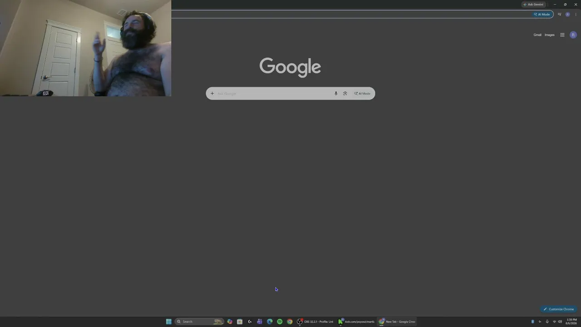Minimize the Chrome window
The width and height of the screenshot is (581, 327).
click(555, 5)
